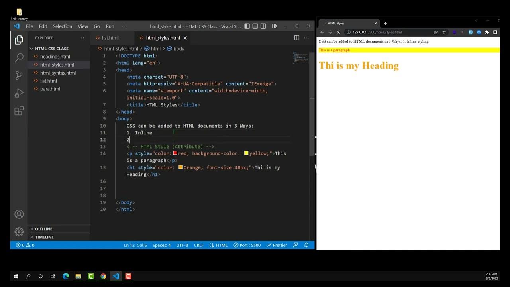510x287 pixels.
Task: Open the Run menu
Action: (x=110, y=26)
